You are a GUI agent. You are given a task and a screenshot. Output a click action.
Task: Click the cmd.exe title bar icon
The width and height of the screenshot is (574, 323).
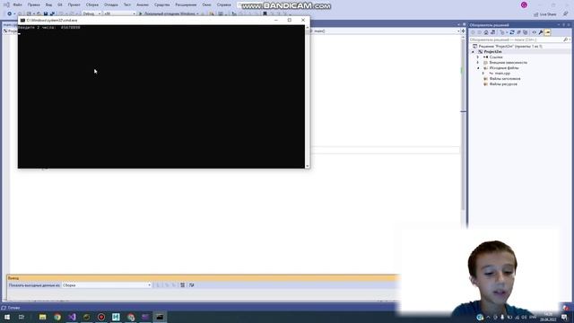22,20
